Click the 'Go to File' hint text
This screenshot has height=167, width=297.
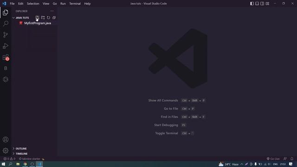click(171, 109)
